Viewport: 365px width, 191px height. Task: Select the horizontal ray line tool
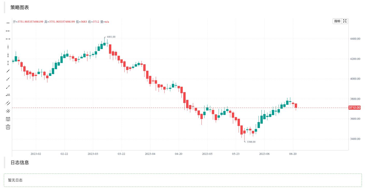8,31
